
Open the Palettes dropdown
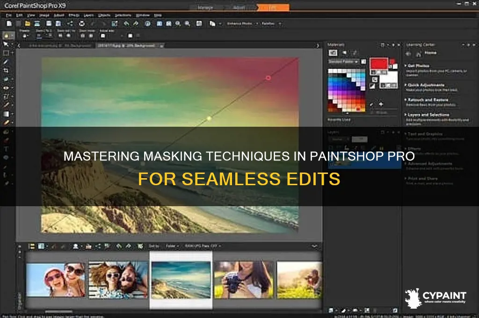(271, 23)
